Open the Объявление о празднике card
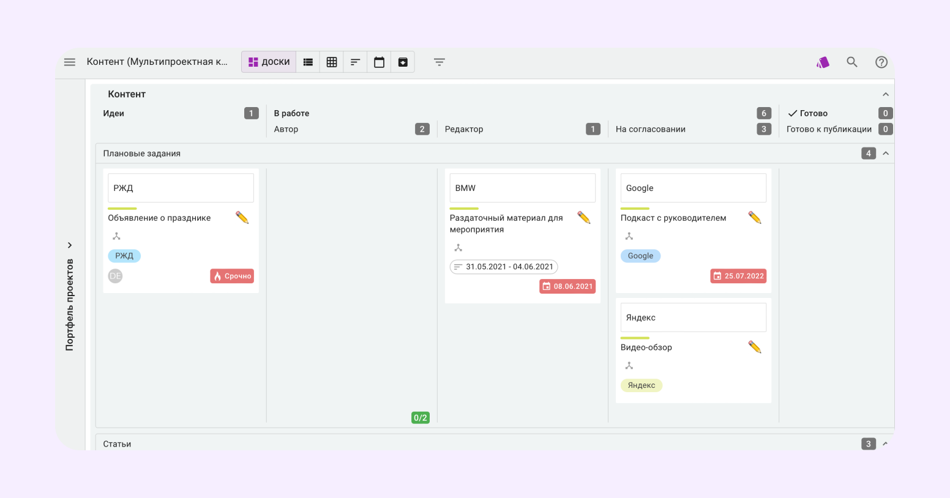This screenshot has height=498, width=950. click(x=159, y=218)
